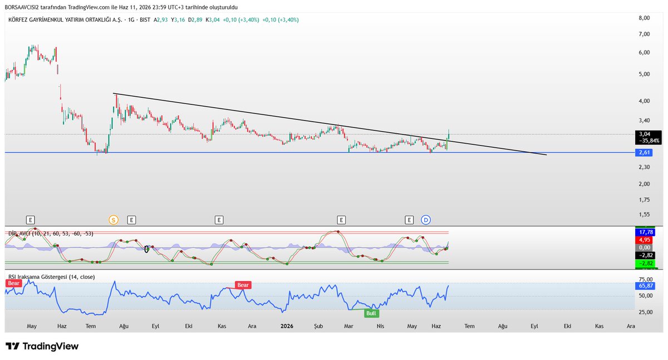The image size is (668, 360).
Task: Click the open value A2,93
Action: [x=160, y=19]
